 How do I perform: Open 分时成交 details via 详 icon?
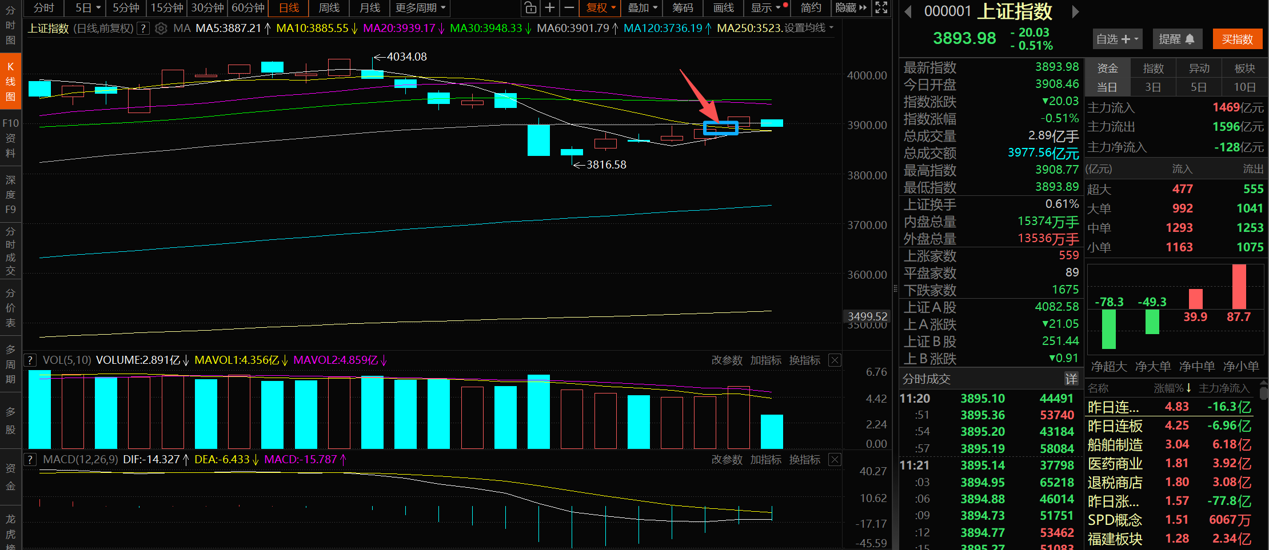click(x=1071, y=379)
